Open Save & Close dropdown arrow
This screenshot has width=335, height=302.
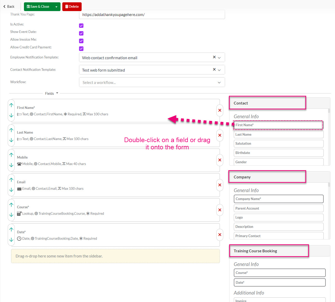click(56, 7)
